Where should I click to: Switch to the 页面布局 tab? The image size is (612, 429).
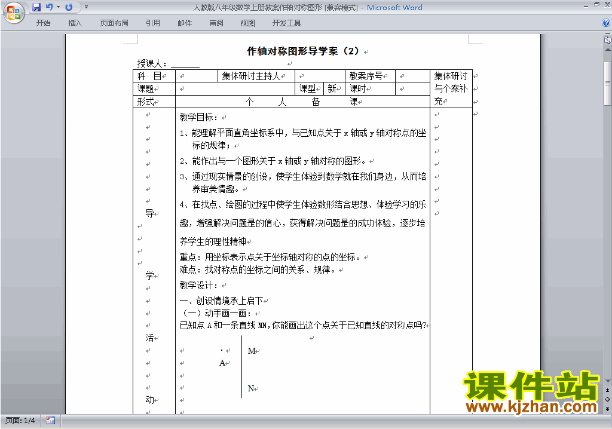click(114, 23)
